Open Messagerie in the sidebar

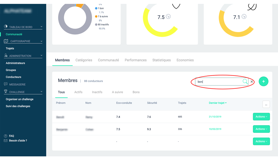point(17,85)
